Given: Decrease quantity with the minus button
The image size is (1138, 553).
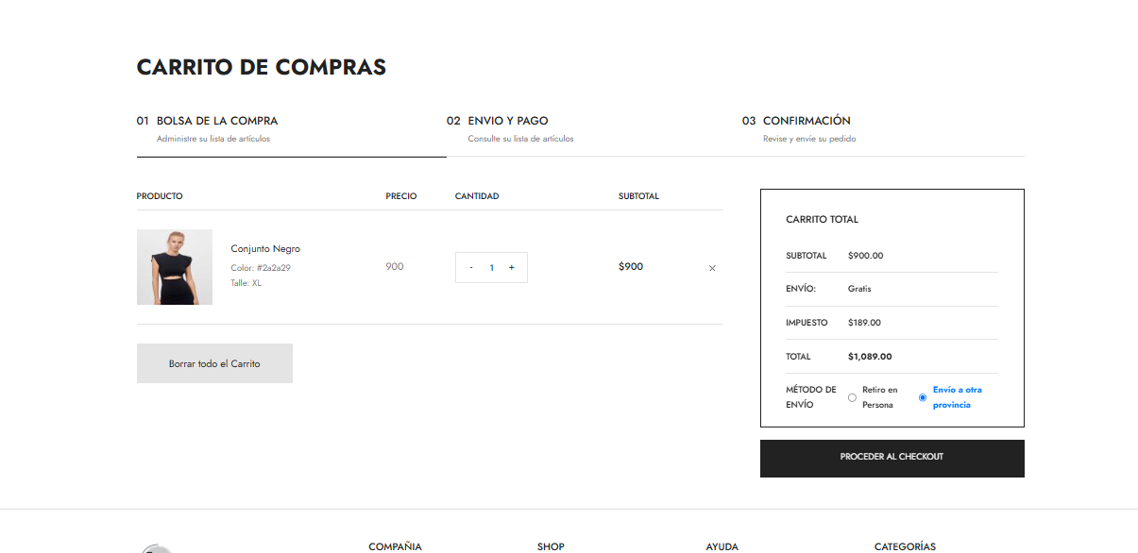Looking at the screenshot, I should (471, 267).
